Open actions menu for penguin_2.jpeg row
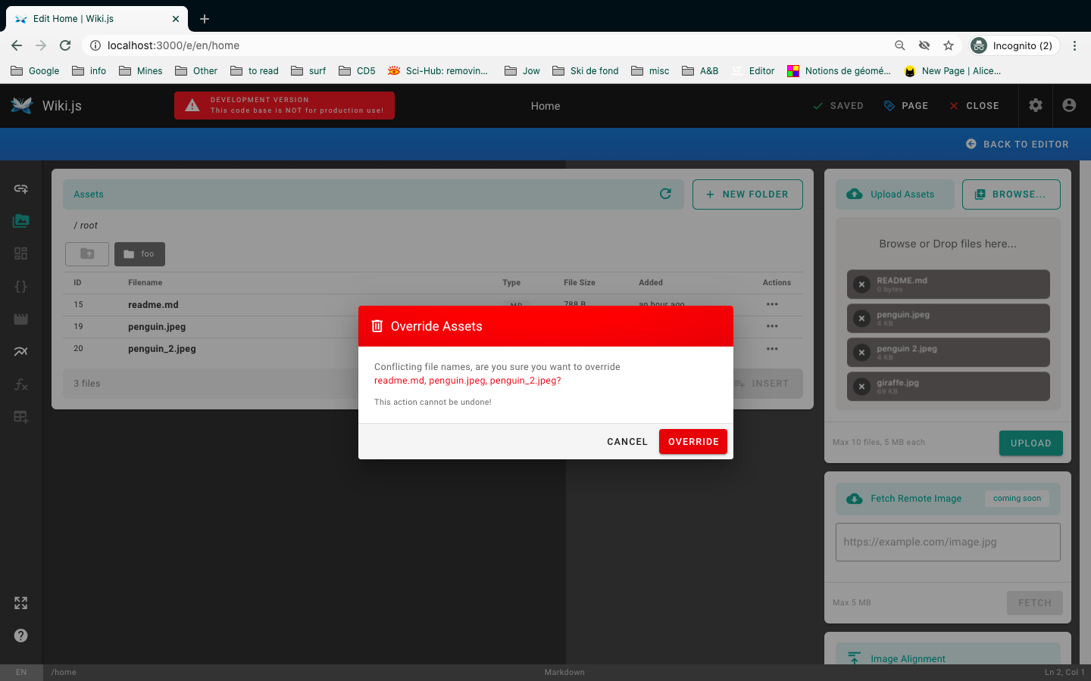 click(772, 349)
